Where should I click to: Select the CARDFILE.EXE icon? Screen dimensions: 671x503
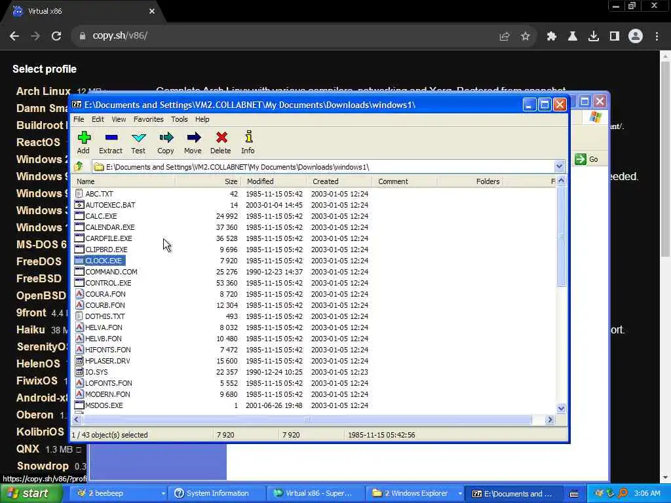tap(79, 238)
